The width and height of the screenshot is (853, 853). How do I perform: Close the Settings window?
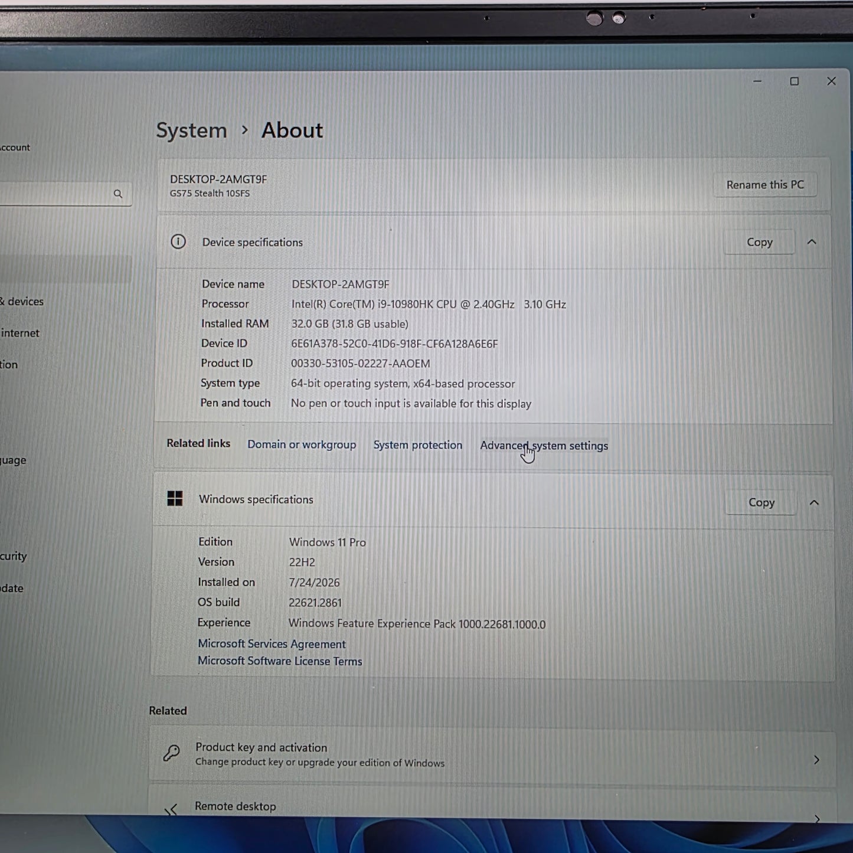pyautogui.click(x=831, y=81)
